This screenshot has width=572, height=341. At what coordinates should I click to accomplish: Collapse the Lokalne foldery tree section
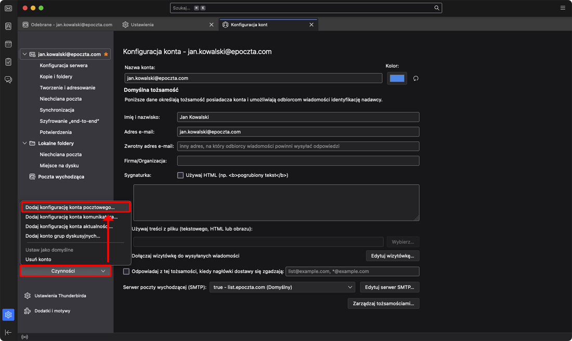tap(24, 143)
